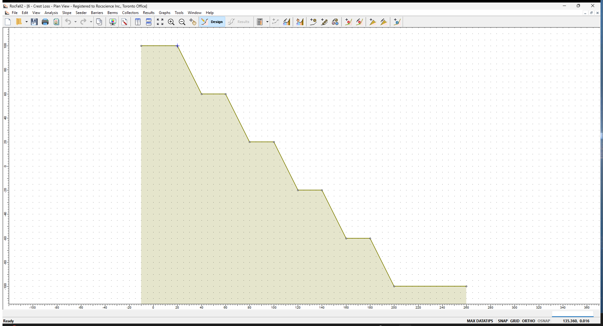Tile windows vertically icon

pyautogui.click(x=138, y=22)
